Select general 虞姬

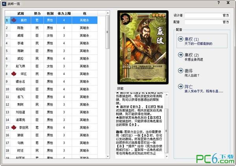point(20,35)
